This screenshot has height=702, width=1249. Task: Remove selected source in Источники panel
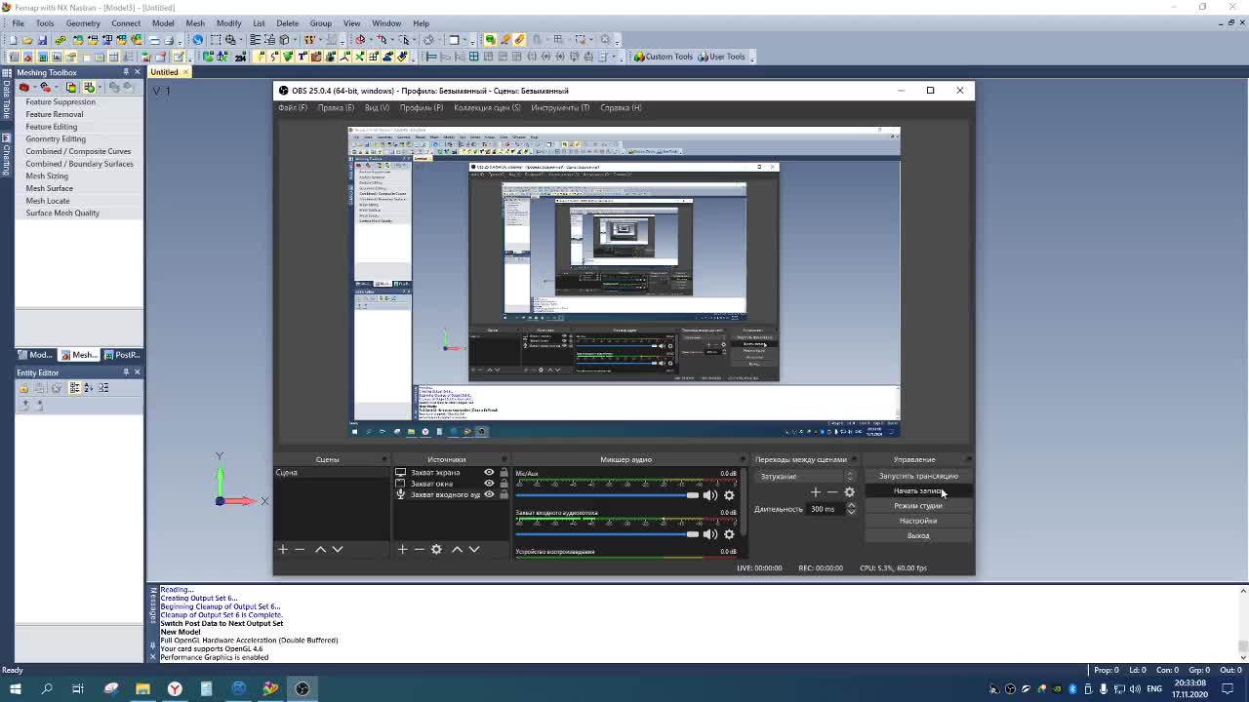point(419,549)
